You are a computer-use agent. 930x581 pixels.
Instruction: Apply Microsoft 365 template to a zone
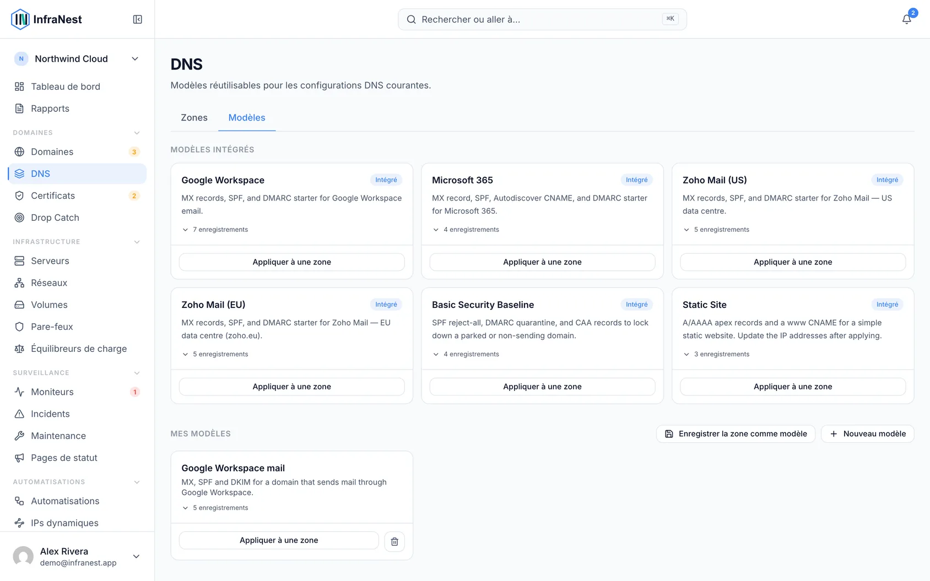(x=542, y=262)
